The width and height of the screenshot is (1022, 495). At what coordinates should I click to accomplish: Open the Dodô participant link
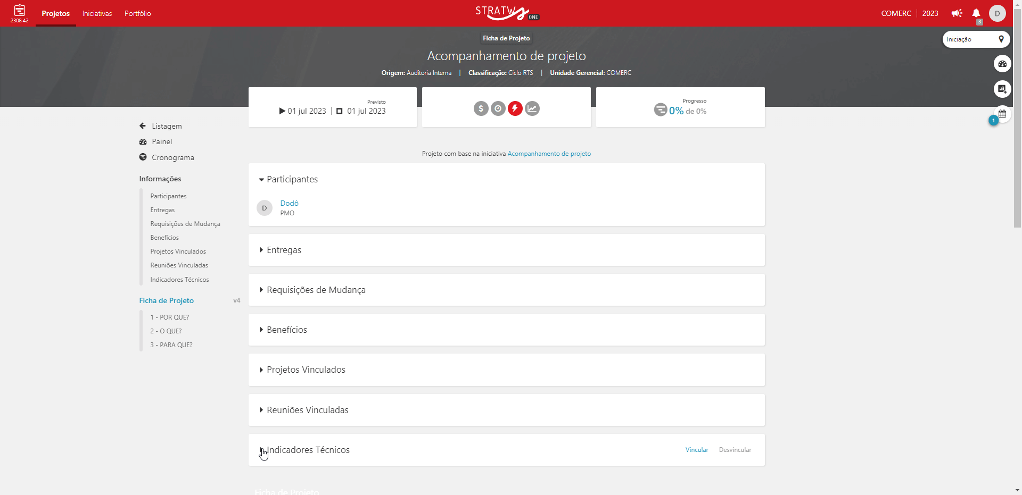[x=289, y=203]
